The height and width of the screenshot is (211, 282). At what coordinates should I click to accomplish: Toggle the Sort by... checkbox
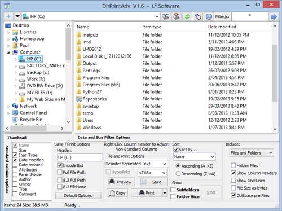coord(175,150)
